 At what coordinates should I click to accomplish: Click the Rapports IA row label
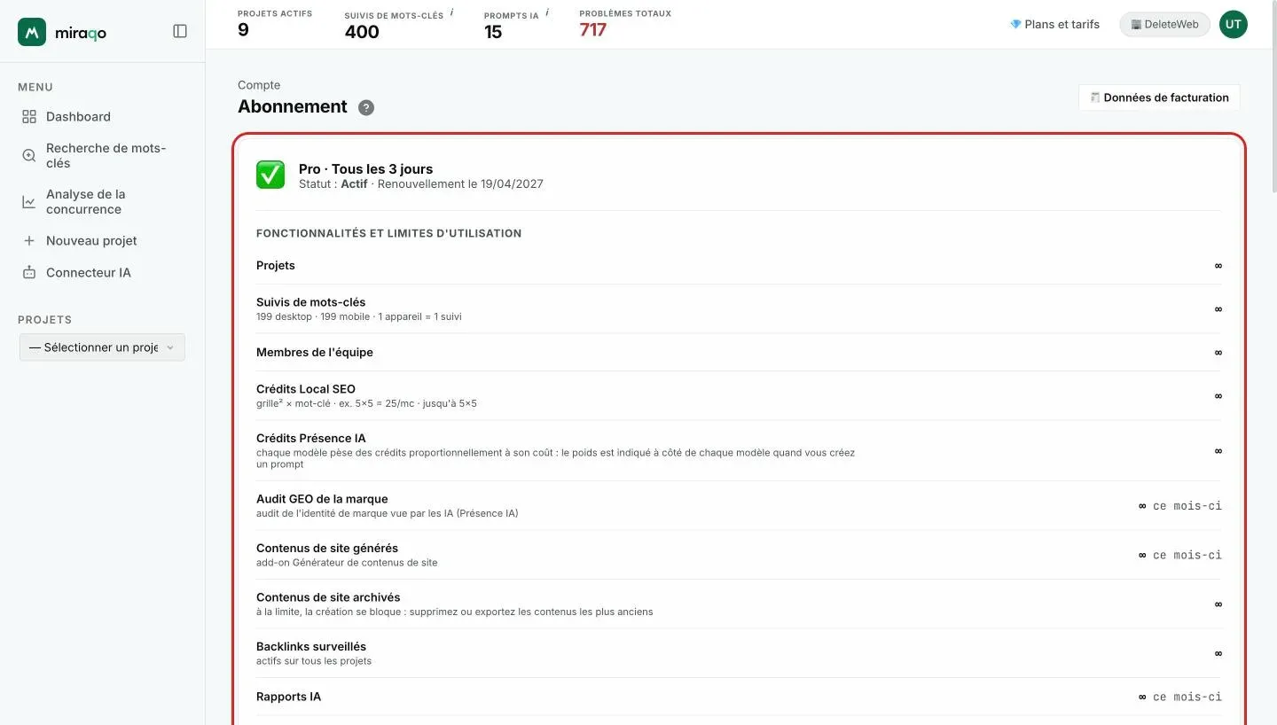tap(289, 697)
